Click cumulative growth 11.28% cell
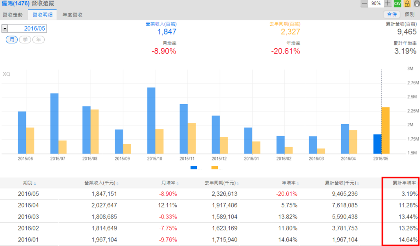The image size is (420, 246). coord(408,206)
